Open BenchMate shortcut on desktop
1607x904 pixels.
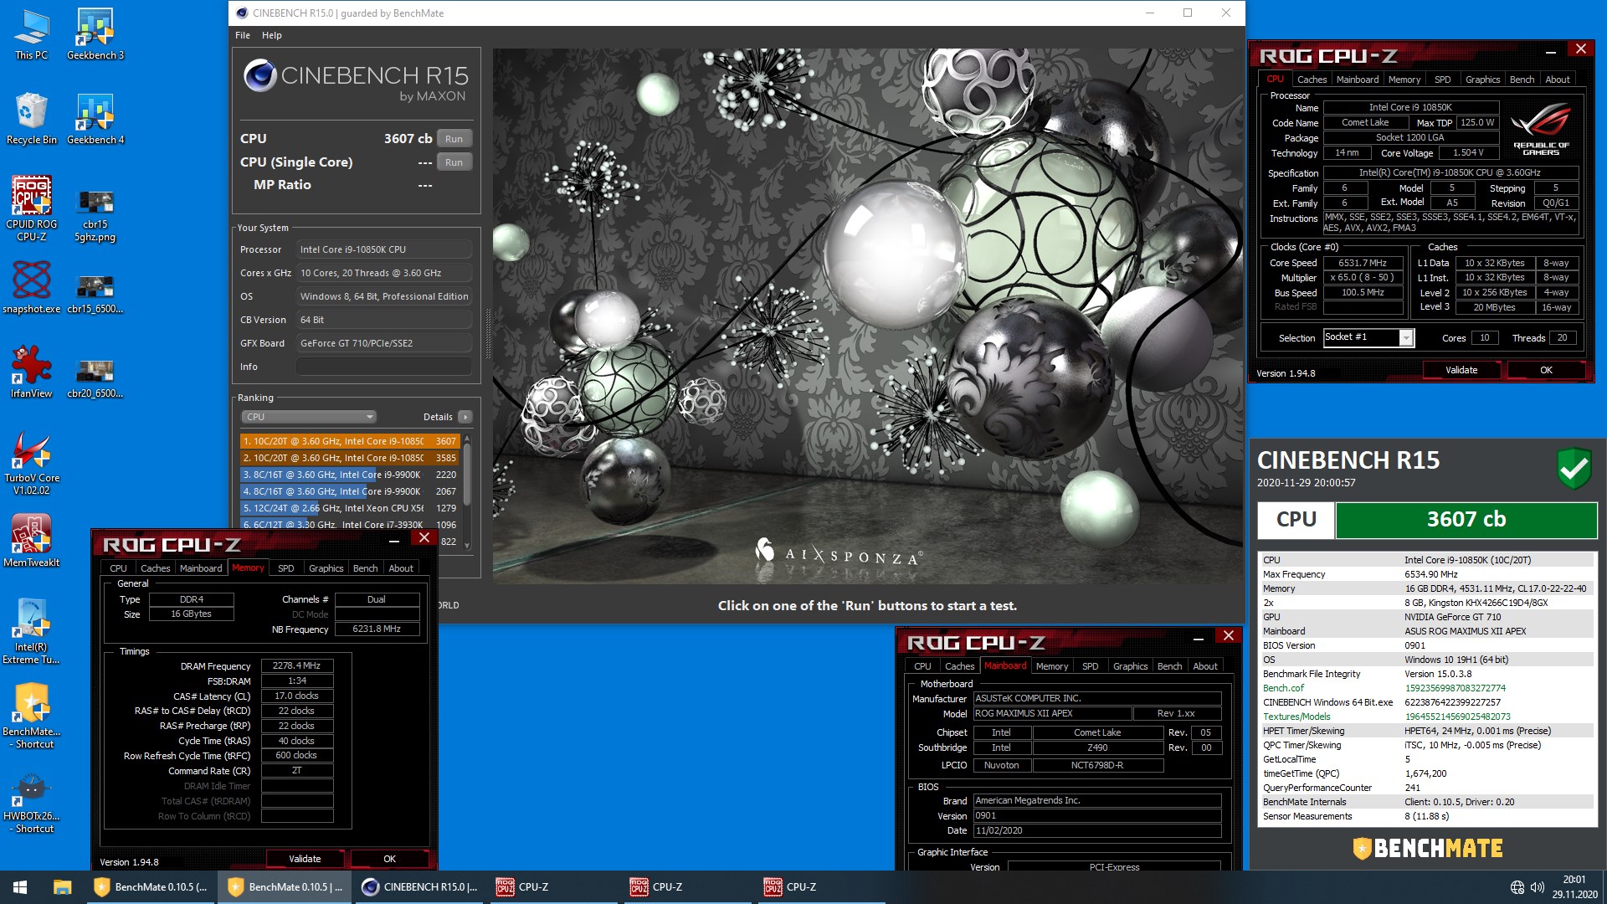pyautogui.click(x=31, y=717)
